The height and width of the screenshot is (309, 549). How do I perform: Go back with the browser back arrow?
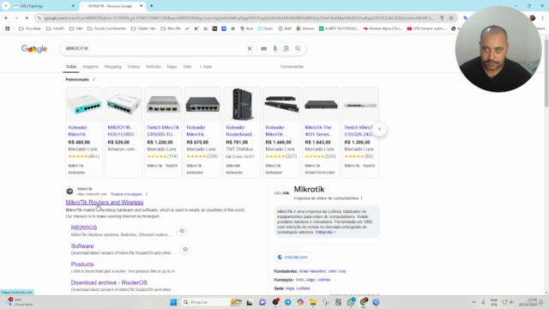coord(6,18)
